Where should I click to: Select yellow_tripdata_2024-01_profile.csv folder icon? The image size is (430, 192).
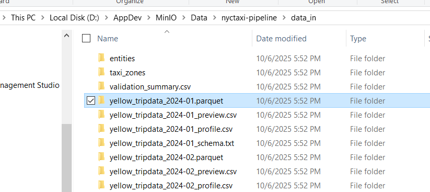[101, 129]
